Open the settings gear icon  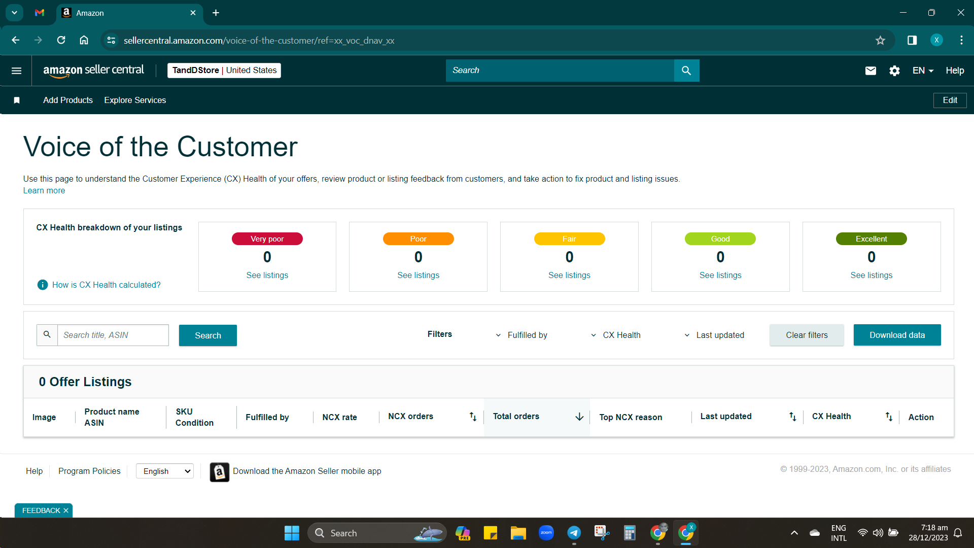[894, 71]
